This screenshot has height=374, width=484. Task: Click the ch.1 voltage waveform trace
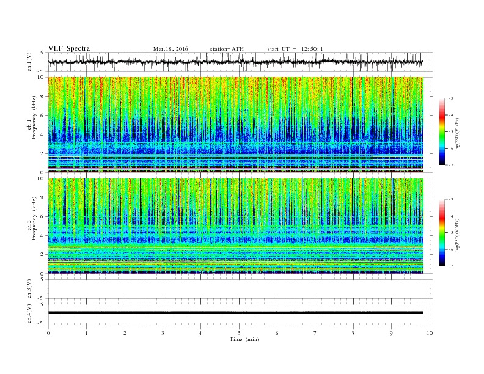235,62
